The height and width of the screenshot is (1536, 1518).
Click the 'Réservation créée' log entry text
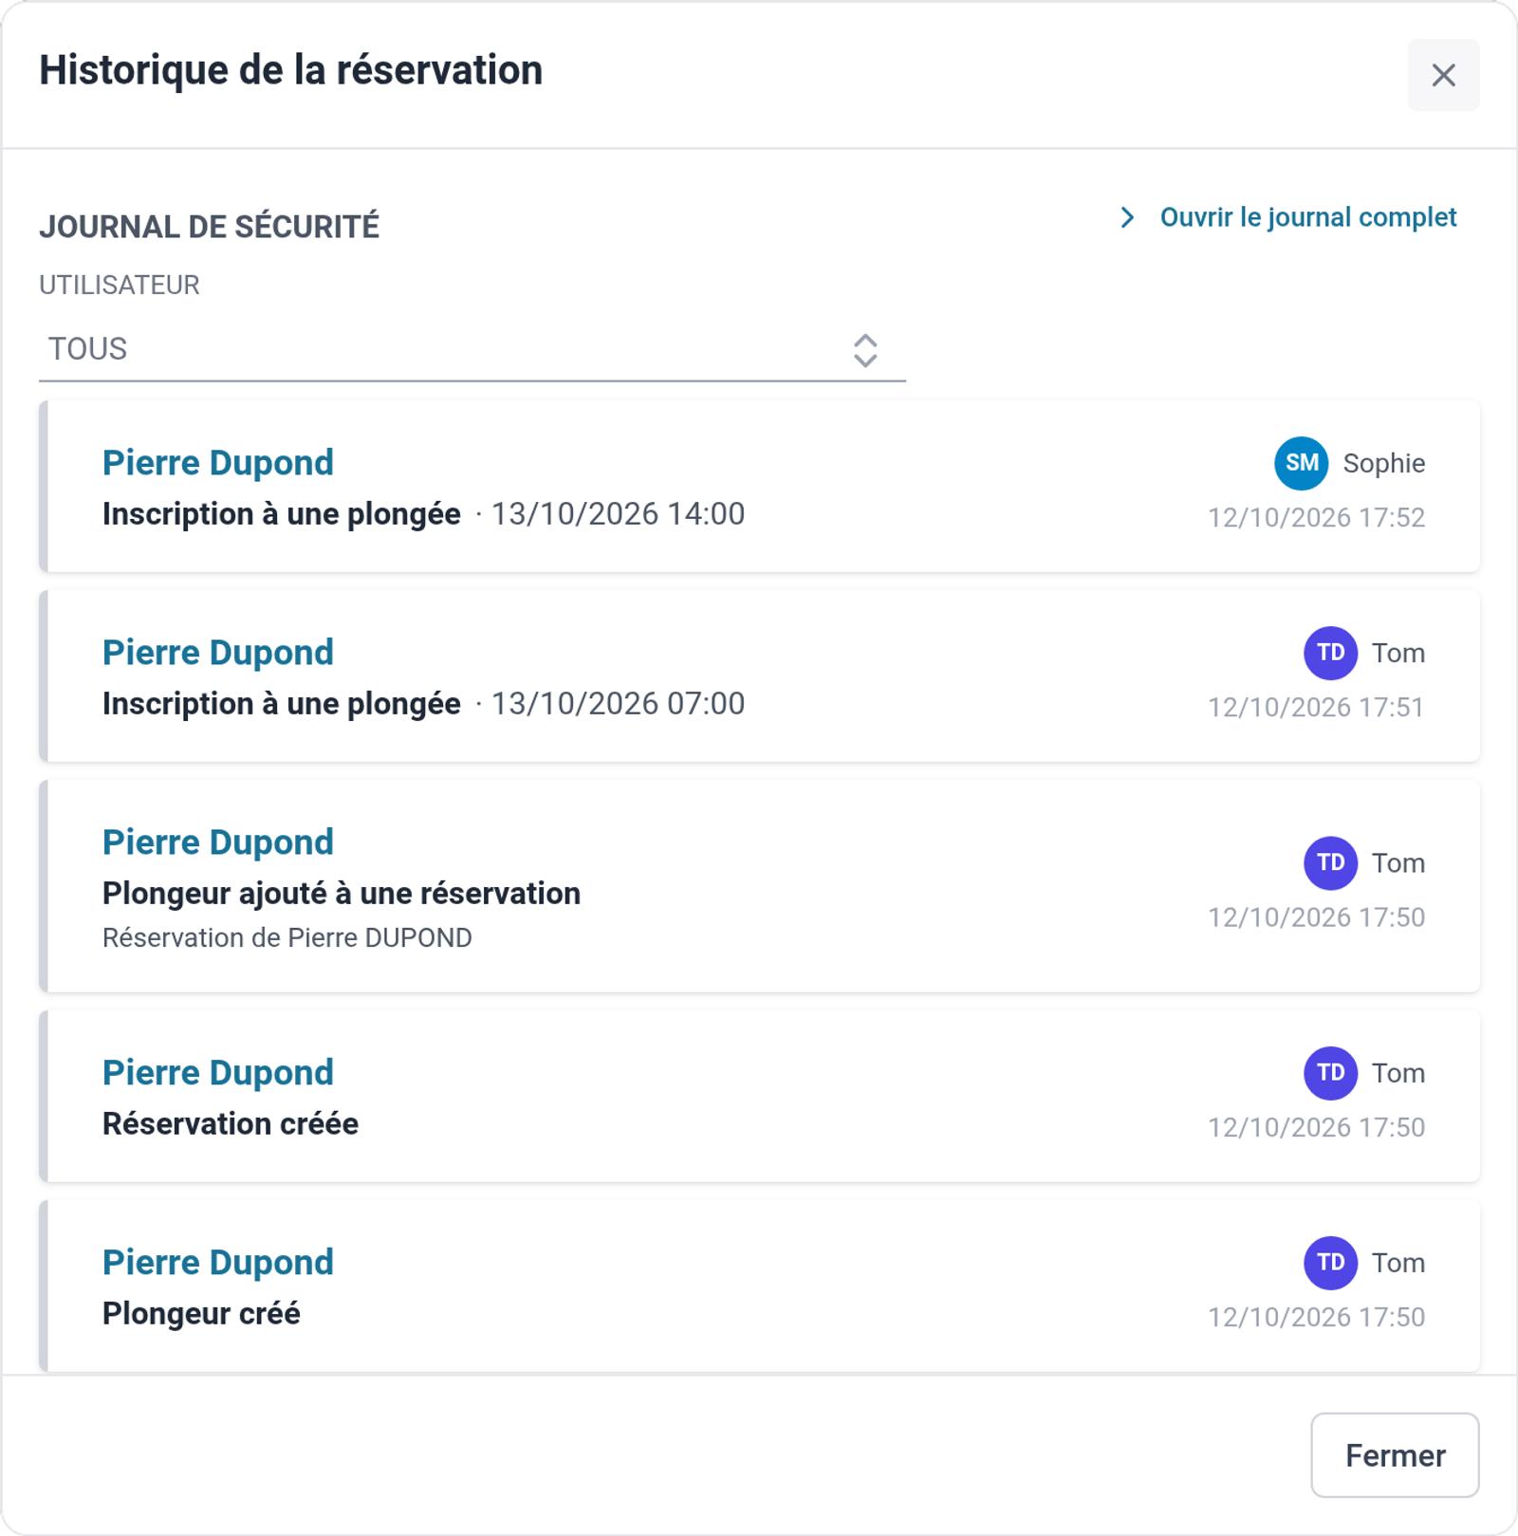pos(231,1124)
